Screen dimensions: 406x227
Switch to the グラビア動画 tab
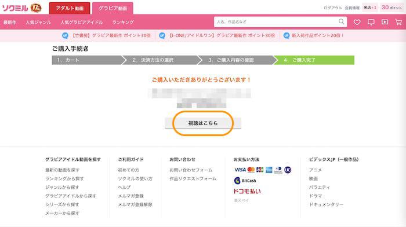click(x=113, y=8)
